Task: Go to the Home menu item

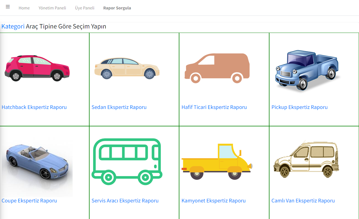Action: point(24,8)
